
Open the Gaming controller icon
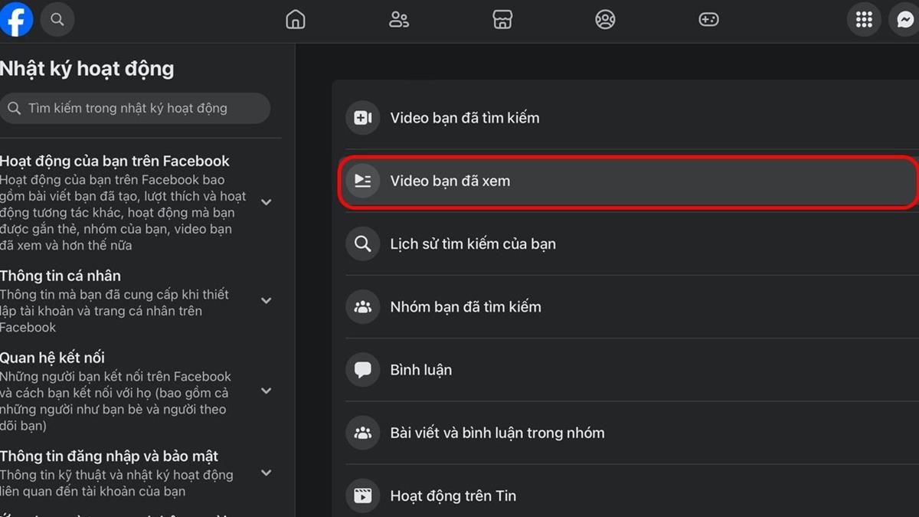tap(708, 20)
